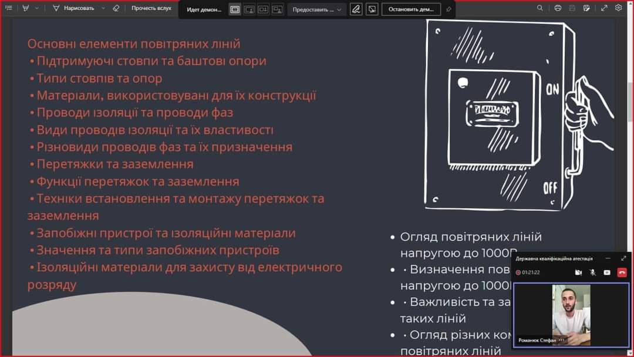The height and width of the screenshot is (357, 634).
Task: Click text Огляд повітряних ліній
Action: tap(471, 237)
